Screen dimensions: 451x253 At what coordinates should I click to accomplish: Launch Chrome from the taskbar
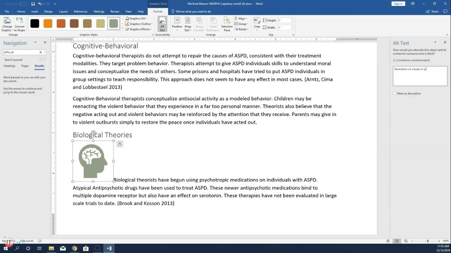(74, 248)
